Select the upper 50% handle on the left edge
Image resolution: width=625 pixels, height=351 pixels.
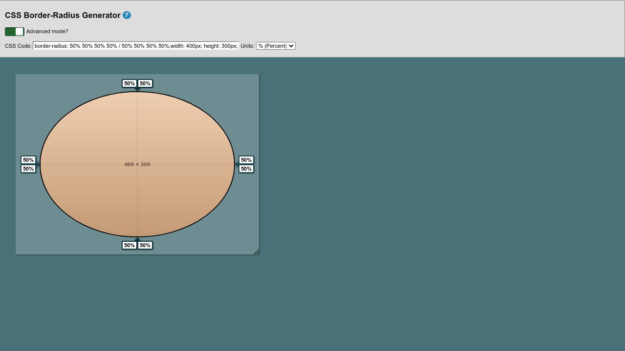[28, 160]
